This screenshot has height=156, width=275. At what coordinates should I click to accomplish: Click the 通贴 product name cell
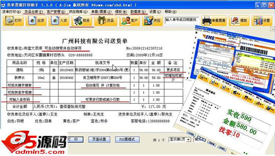(20, 70)
